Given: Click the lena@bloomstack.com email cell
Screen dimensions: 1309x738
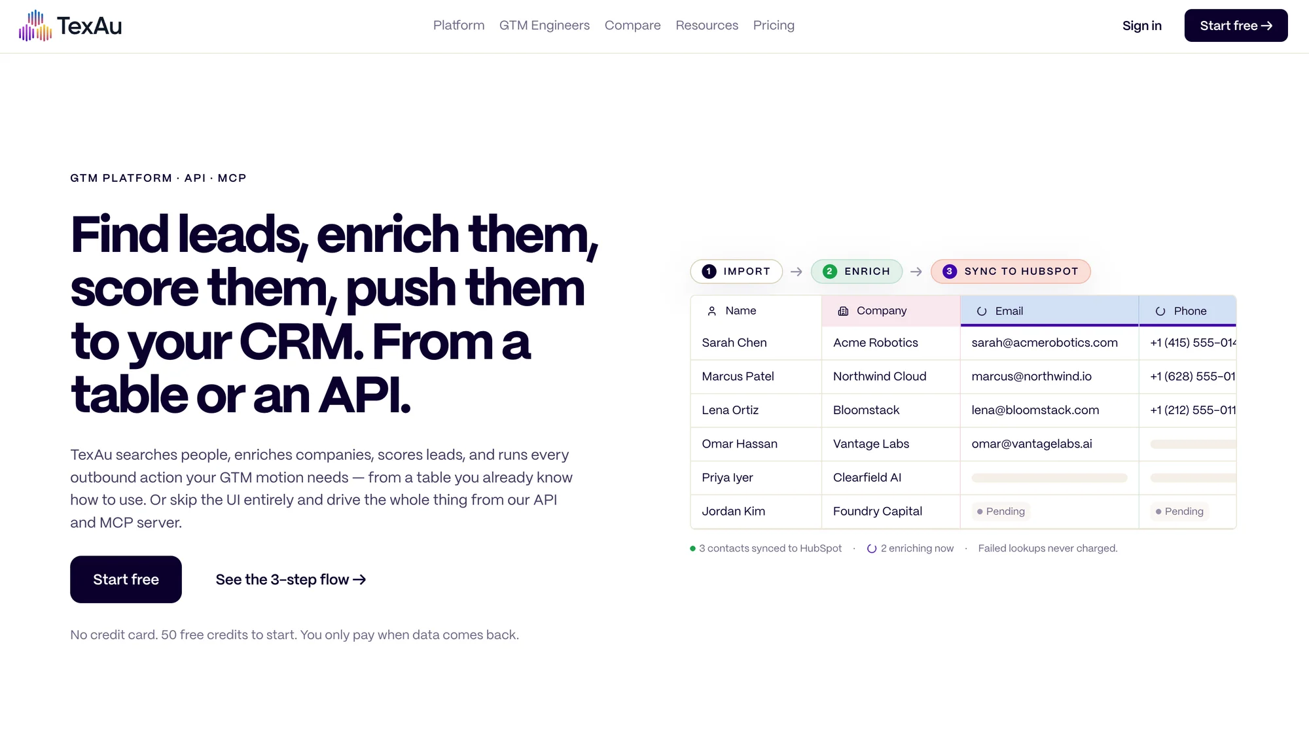Looking at the screenshot, I should (1050, 410).
